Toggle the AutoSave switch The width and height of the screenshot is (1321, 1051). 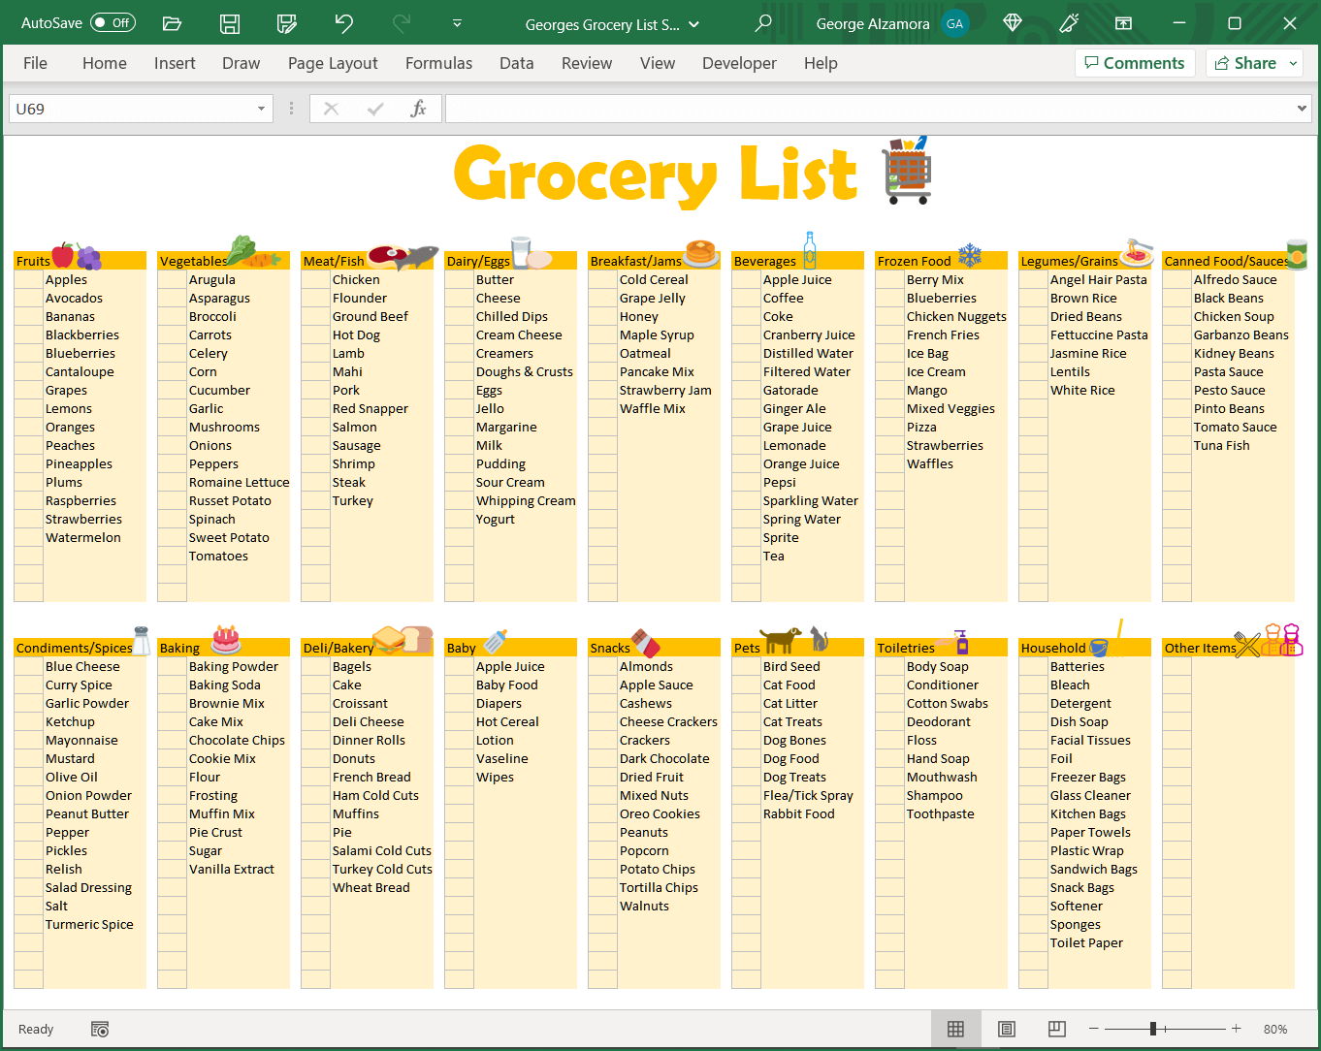(113, 23)
